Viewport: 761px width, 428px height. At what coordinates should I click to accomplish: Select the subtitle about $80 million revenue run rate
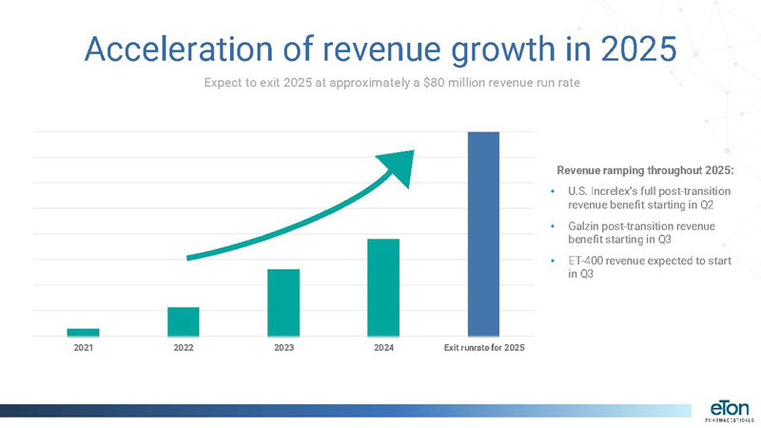pos(392,83)
